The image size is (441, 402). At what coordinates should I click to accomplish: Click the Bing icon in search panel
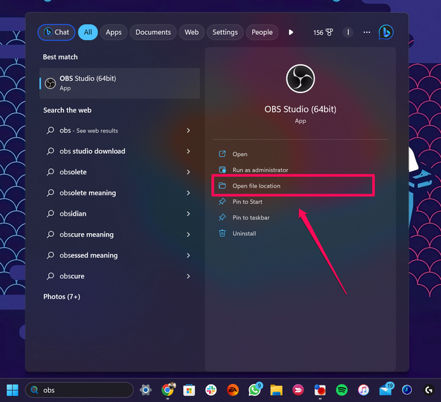385,32
